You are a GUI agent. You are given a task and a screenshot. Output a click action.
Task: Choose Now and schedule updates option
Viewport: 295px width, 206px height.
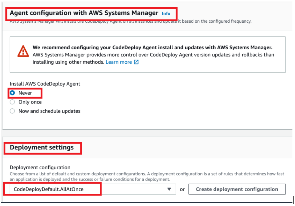click(x=12, y=111)
